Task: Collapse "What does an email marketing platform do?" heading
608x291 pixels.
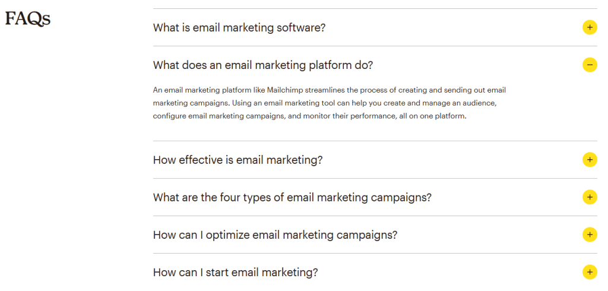Action: 262,65
